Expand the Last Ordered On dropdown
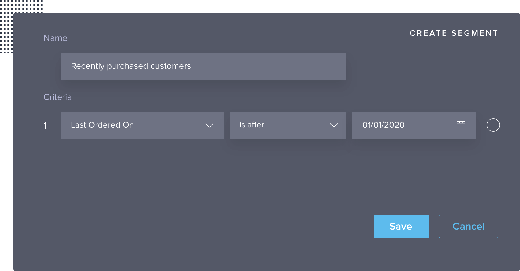 [142, 125]
